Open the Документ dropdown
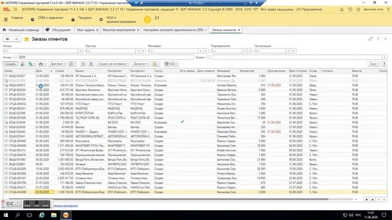 (141, 64)
